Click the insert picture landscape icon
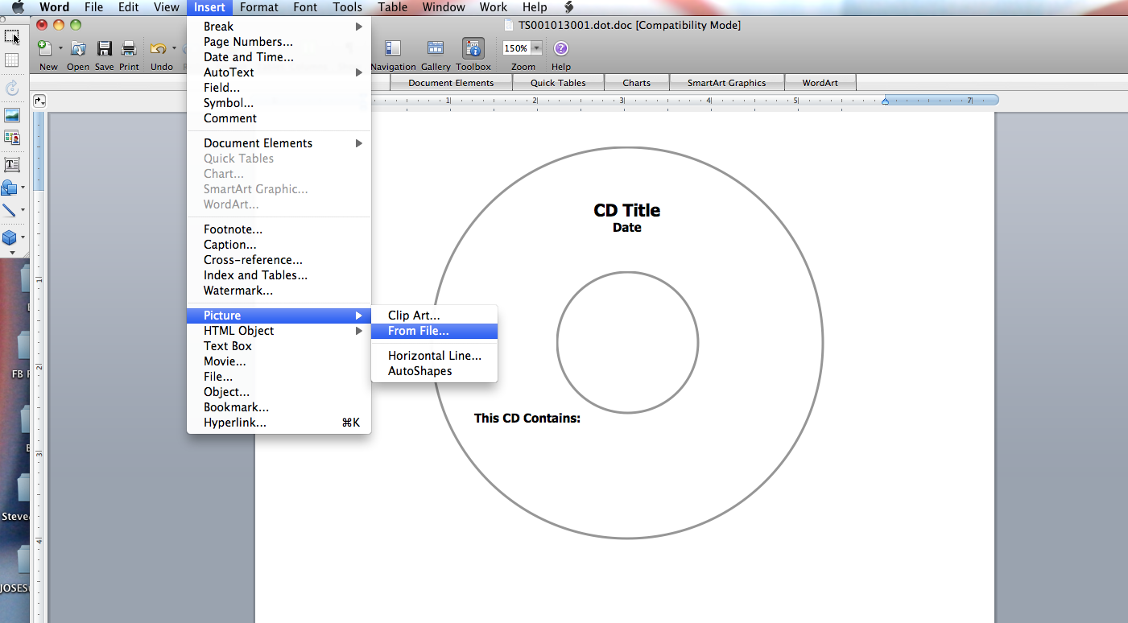 tap(12, 115)
